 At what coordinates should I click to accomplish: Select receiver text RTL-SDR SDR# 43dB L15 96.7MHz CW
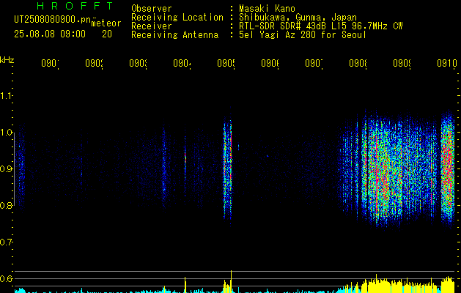coord(321,26)
